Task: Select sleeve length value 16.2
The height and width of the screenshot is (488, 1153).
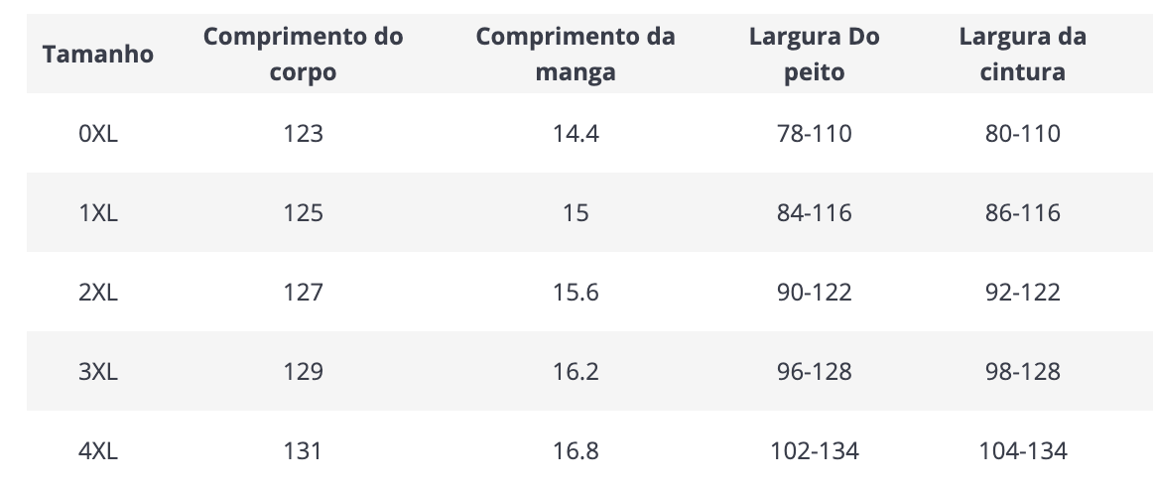Action: tap(576, 371)
